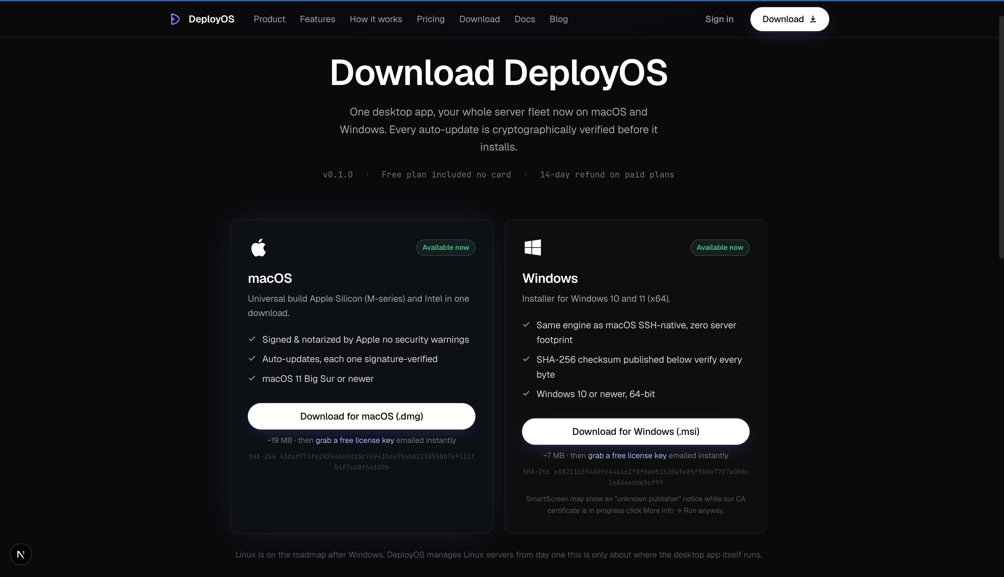Click Sign in
The image size is (1004, 577).
pyautogui.click(x=719, y=19)
